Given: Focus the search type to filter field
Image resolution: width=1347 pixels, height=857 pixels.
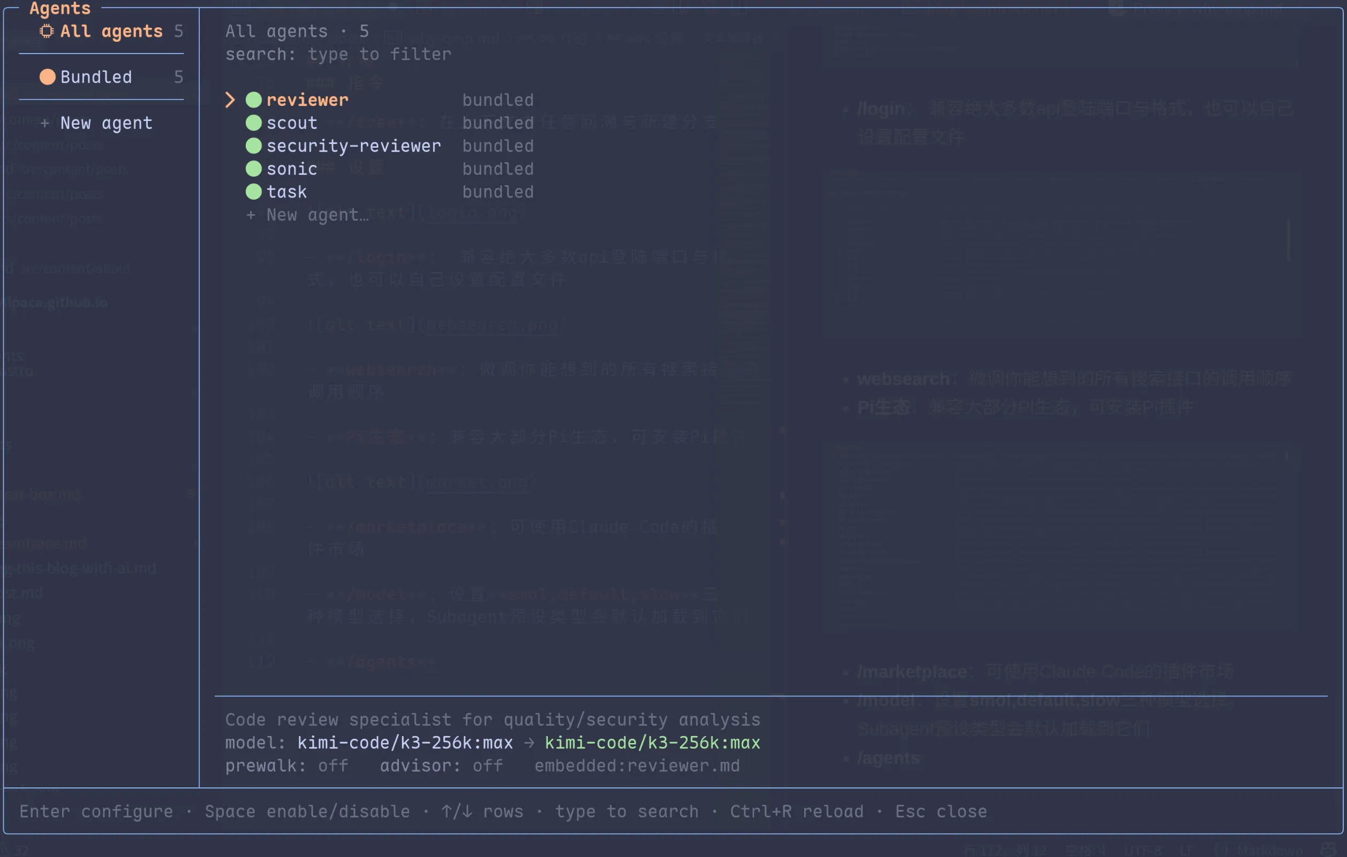Looking at the screenshot, I should 338,54.
